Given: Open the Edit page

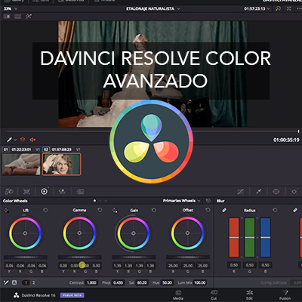Looking at the screenshot, I should tap(249, 295).
